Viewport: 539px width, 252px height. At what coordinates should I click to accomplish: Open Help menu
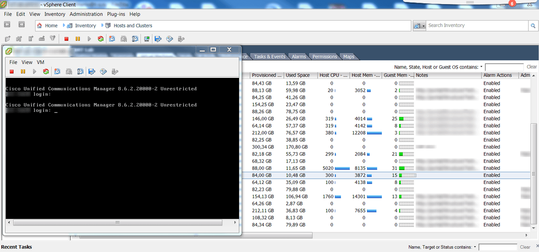(x=135, y=14)
